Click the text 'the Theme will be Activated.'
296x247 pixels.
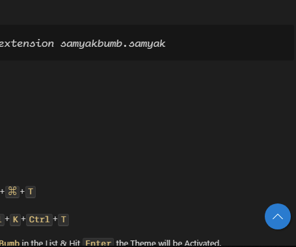point(168,243)
